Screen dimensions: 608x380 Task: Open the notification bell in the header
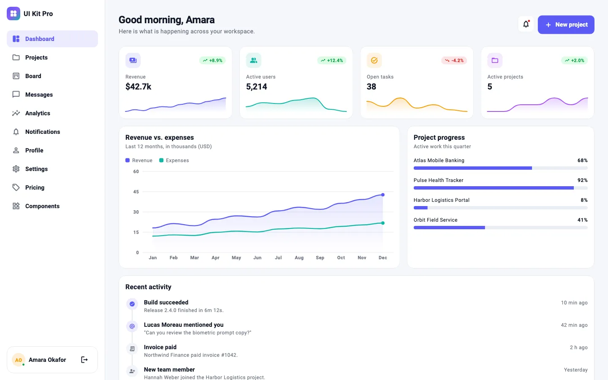point(526,24)
